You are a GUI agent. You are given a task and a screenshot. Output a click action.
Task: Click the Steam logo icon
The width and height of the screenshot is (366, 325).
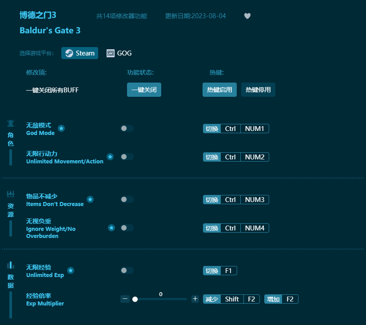(69, 53)
